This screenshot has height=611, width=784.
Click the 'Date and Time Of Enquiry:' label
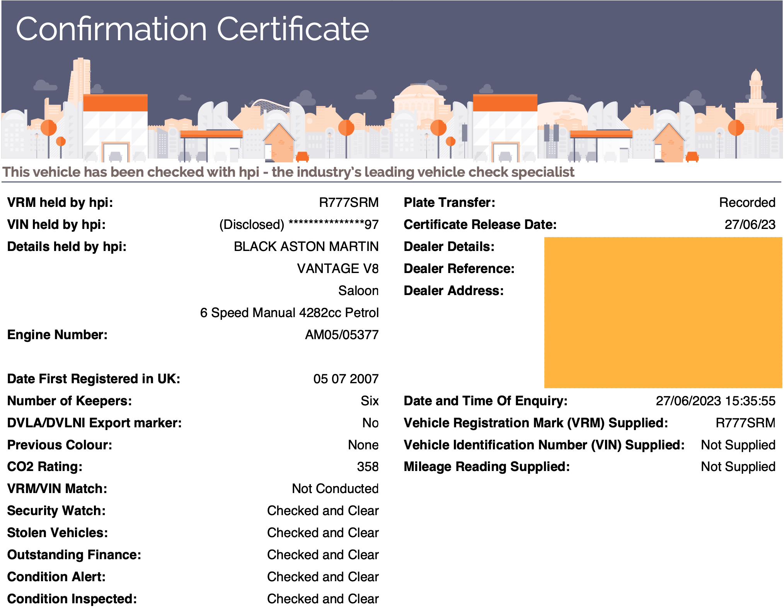[486, 401]
